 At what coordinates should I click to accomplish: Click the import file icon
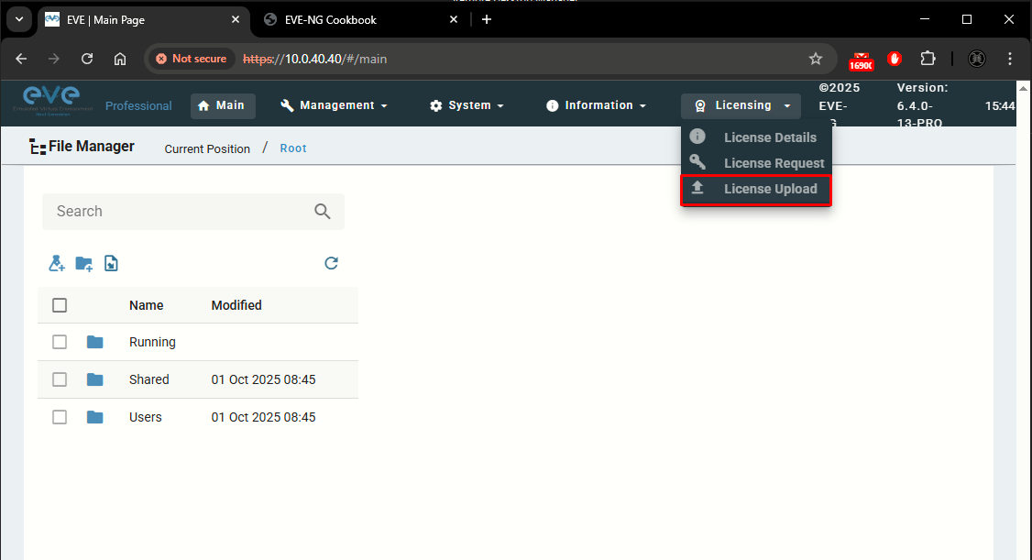pyautogui.click(x=111, y=263)
